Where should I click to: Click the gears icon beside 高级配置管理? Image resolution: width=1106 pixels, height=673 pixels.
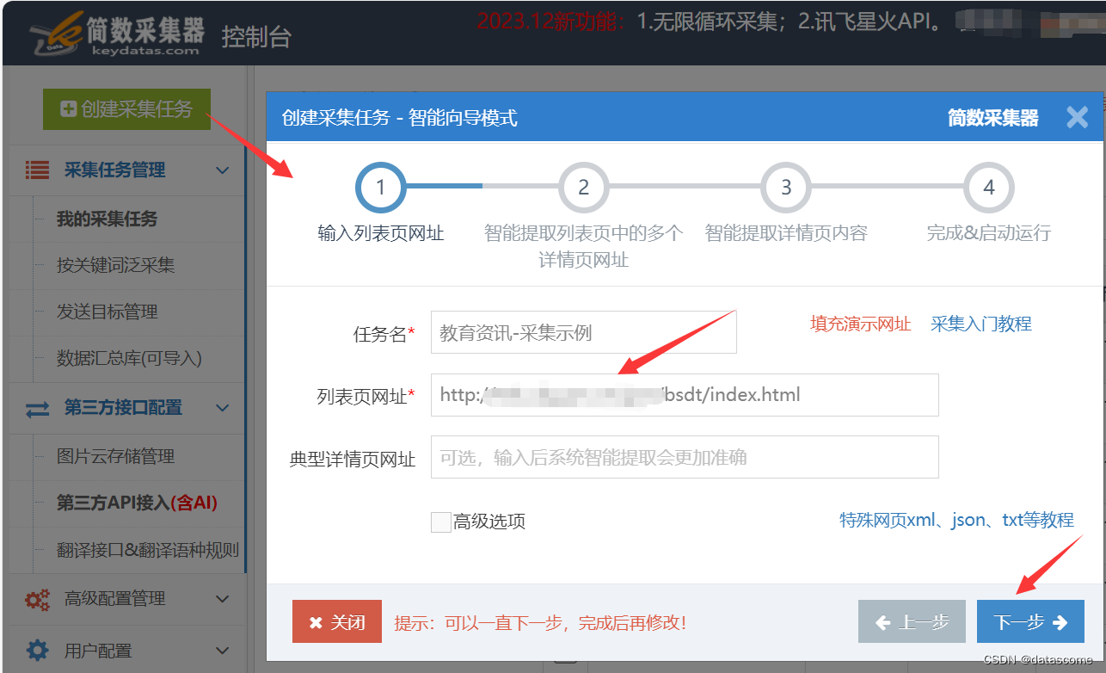pyautogui.click(x=36, y=598)
